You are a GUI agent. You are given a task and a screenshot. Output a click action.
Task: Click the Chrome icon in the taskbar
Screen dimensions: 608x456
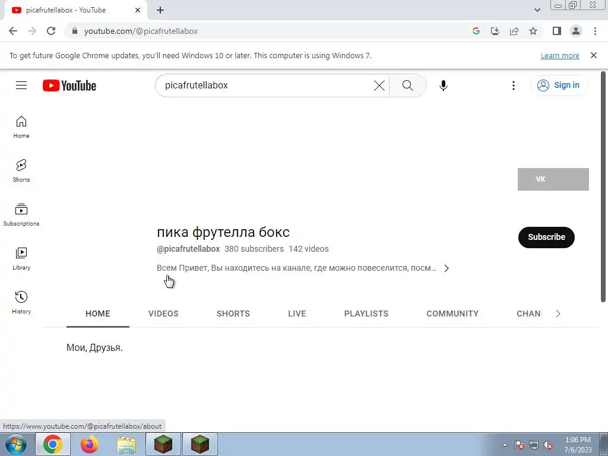pyautogui.click(x=53, y=444)
